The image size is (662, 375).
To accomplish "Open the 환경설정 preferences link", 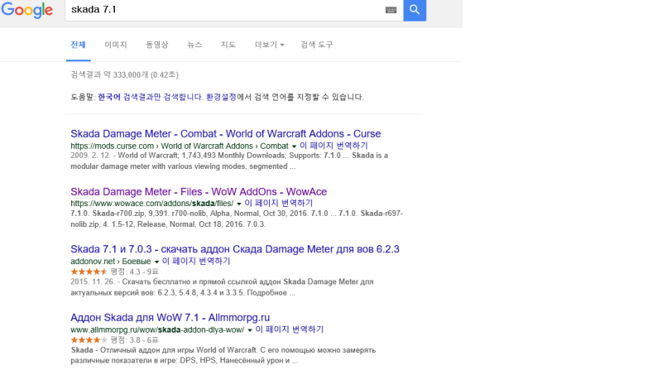I will click(x=221, y=97).
